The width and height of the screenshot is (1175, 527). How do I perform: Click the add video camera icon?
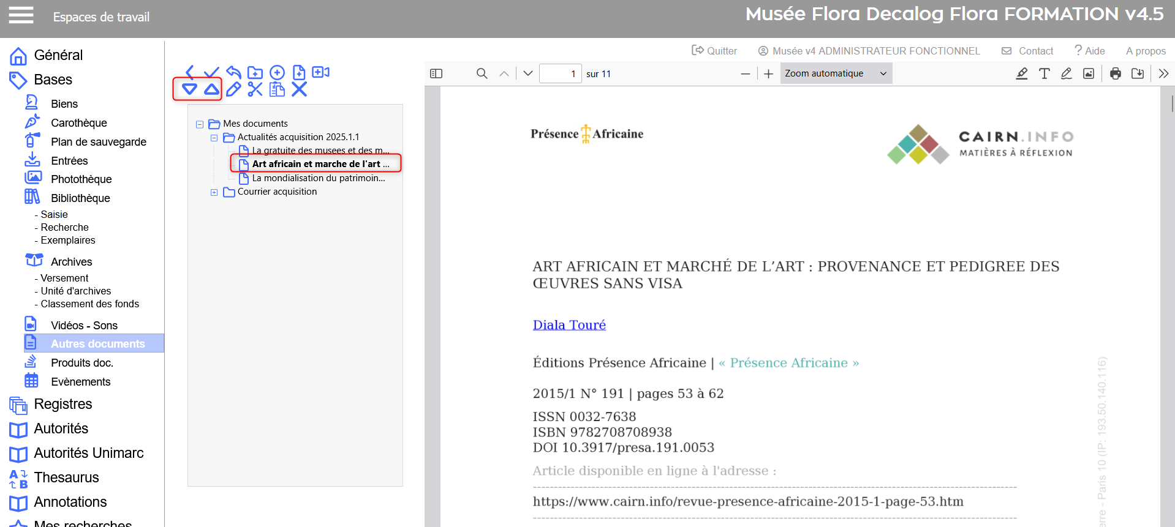(320, 72)
